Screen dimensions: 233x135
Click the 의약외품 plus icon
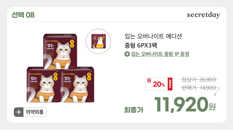click(19, 112)
